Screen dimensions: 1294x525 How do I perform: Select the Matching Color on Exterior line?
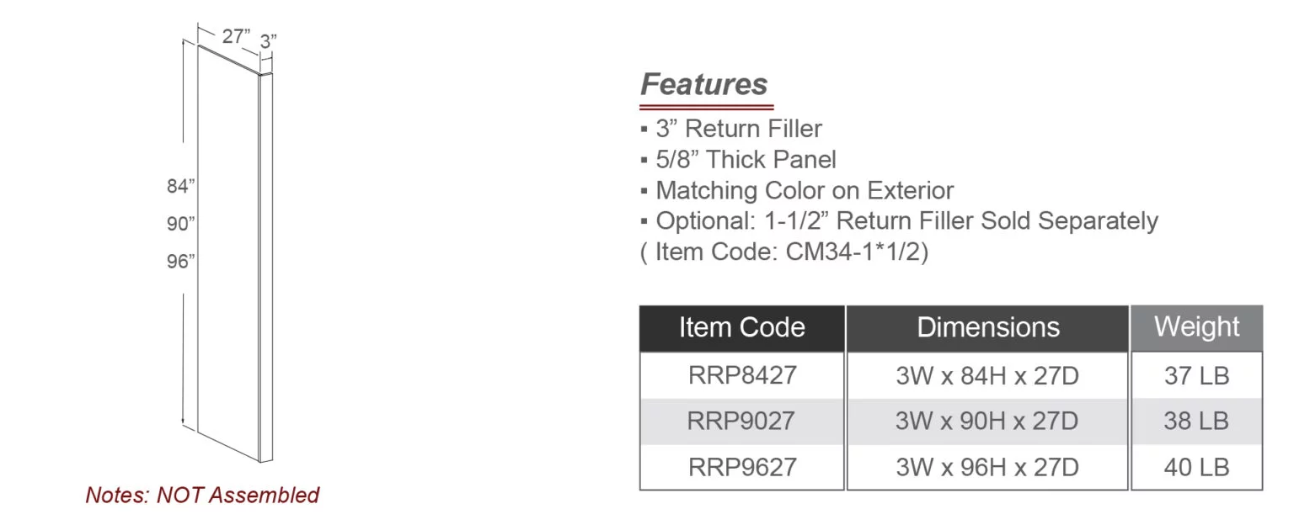(805, 191)
